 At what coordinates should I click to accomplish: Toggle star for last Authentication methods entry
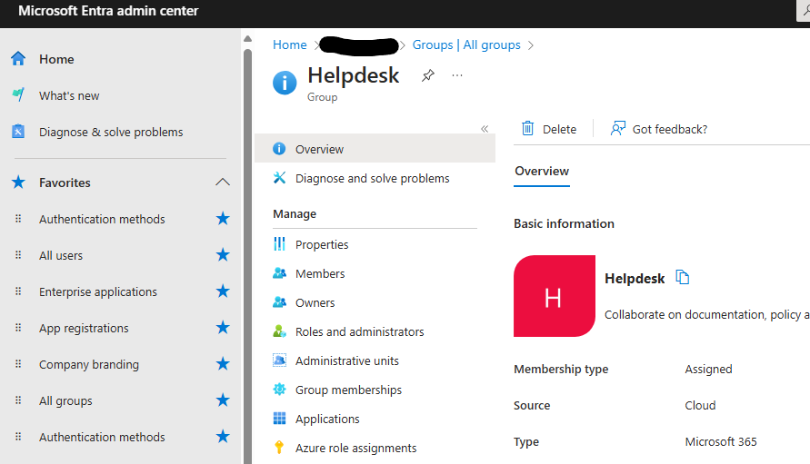click(223, 437)
